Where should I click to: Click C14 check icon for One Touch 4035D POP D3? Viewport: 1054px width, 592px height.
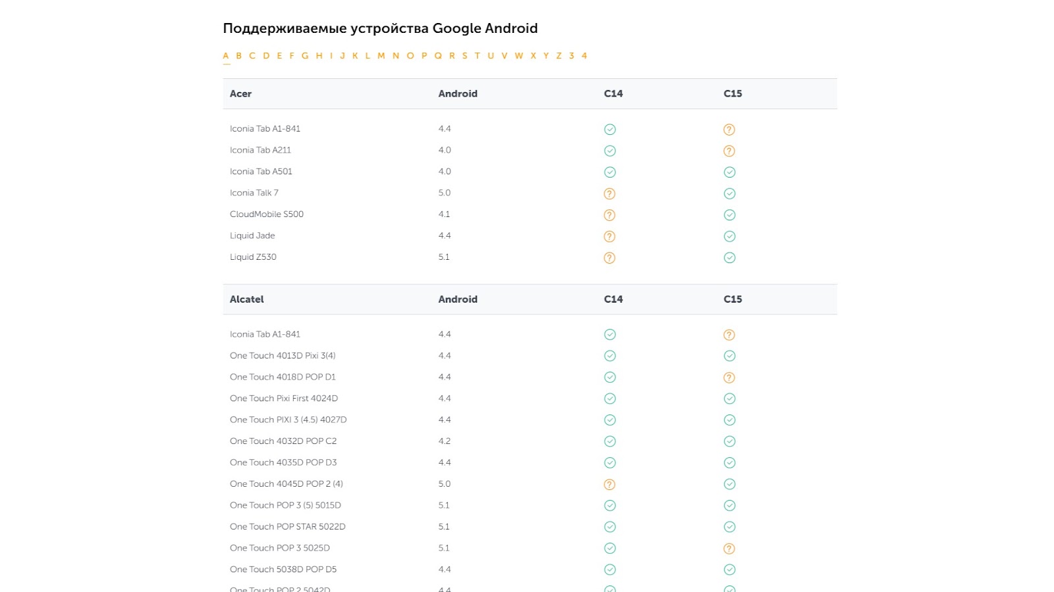[610, 463]
